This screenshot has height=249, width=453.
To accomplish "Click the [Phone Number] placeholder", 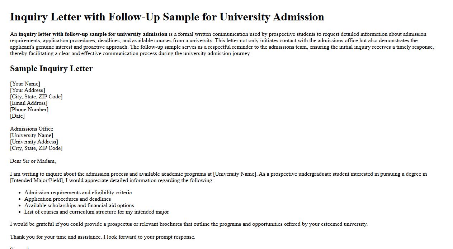I will 29,109.
